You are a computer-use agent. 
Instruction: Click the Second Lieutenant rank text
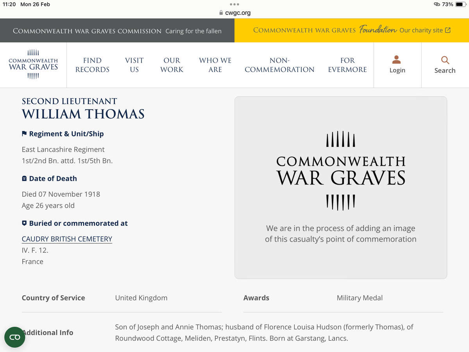click(x=70, y=101)
